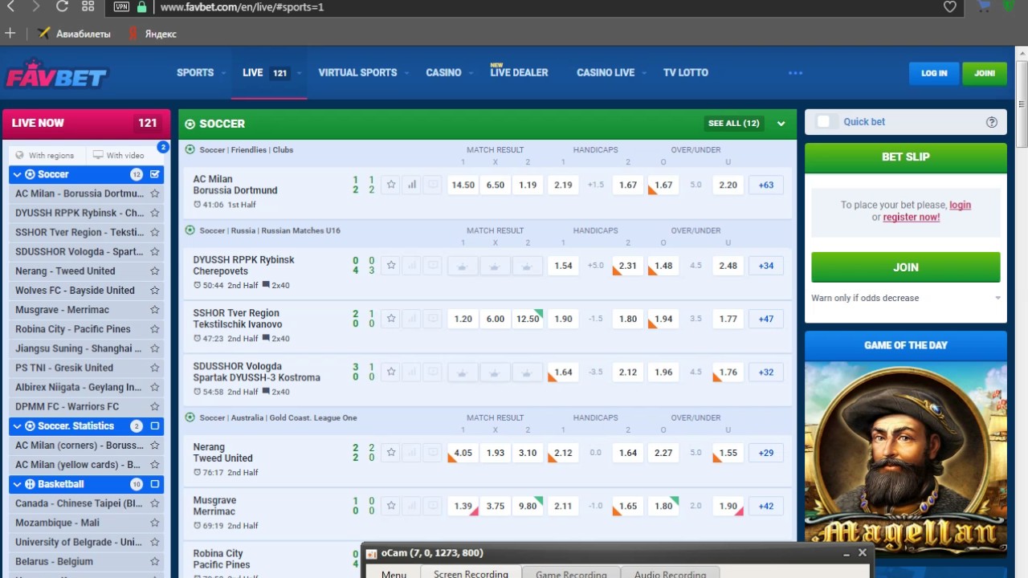Collapse the Basketball sidebar group
Image resolution: width=1028 pixels, height=578 pixels.
(17, 484)
